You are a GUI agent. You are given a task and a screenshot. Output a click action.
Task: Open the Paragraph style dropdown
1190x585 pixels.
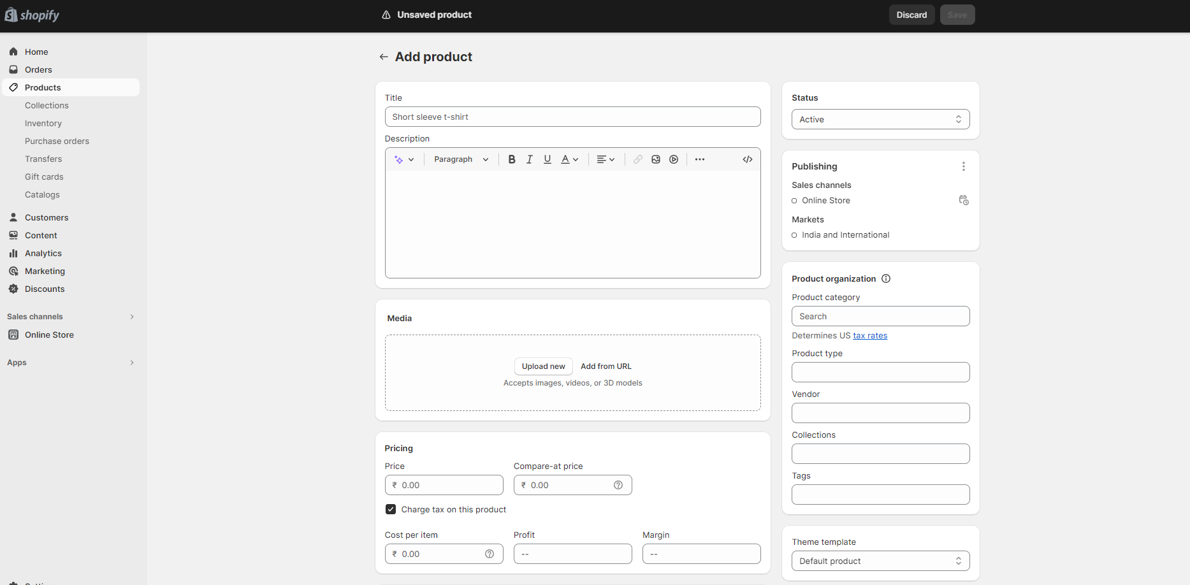[461, 159]
